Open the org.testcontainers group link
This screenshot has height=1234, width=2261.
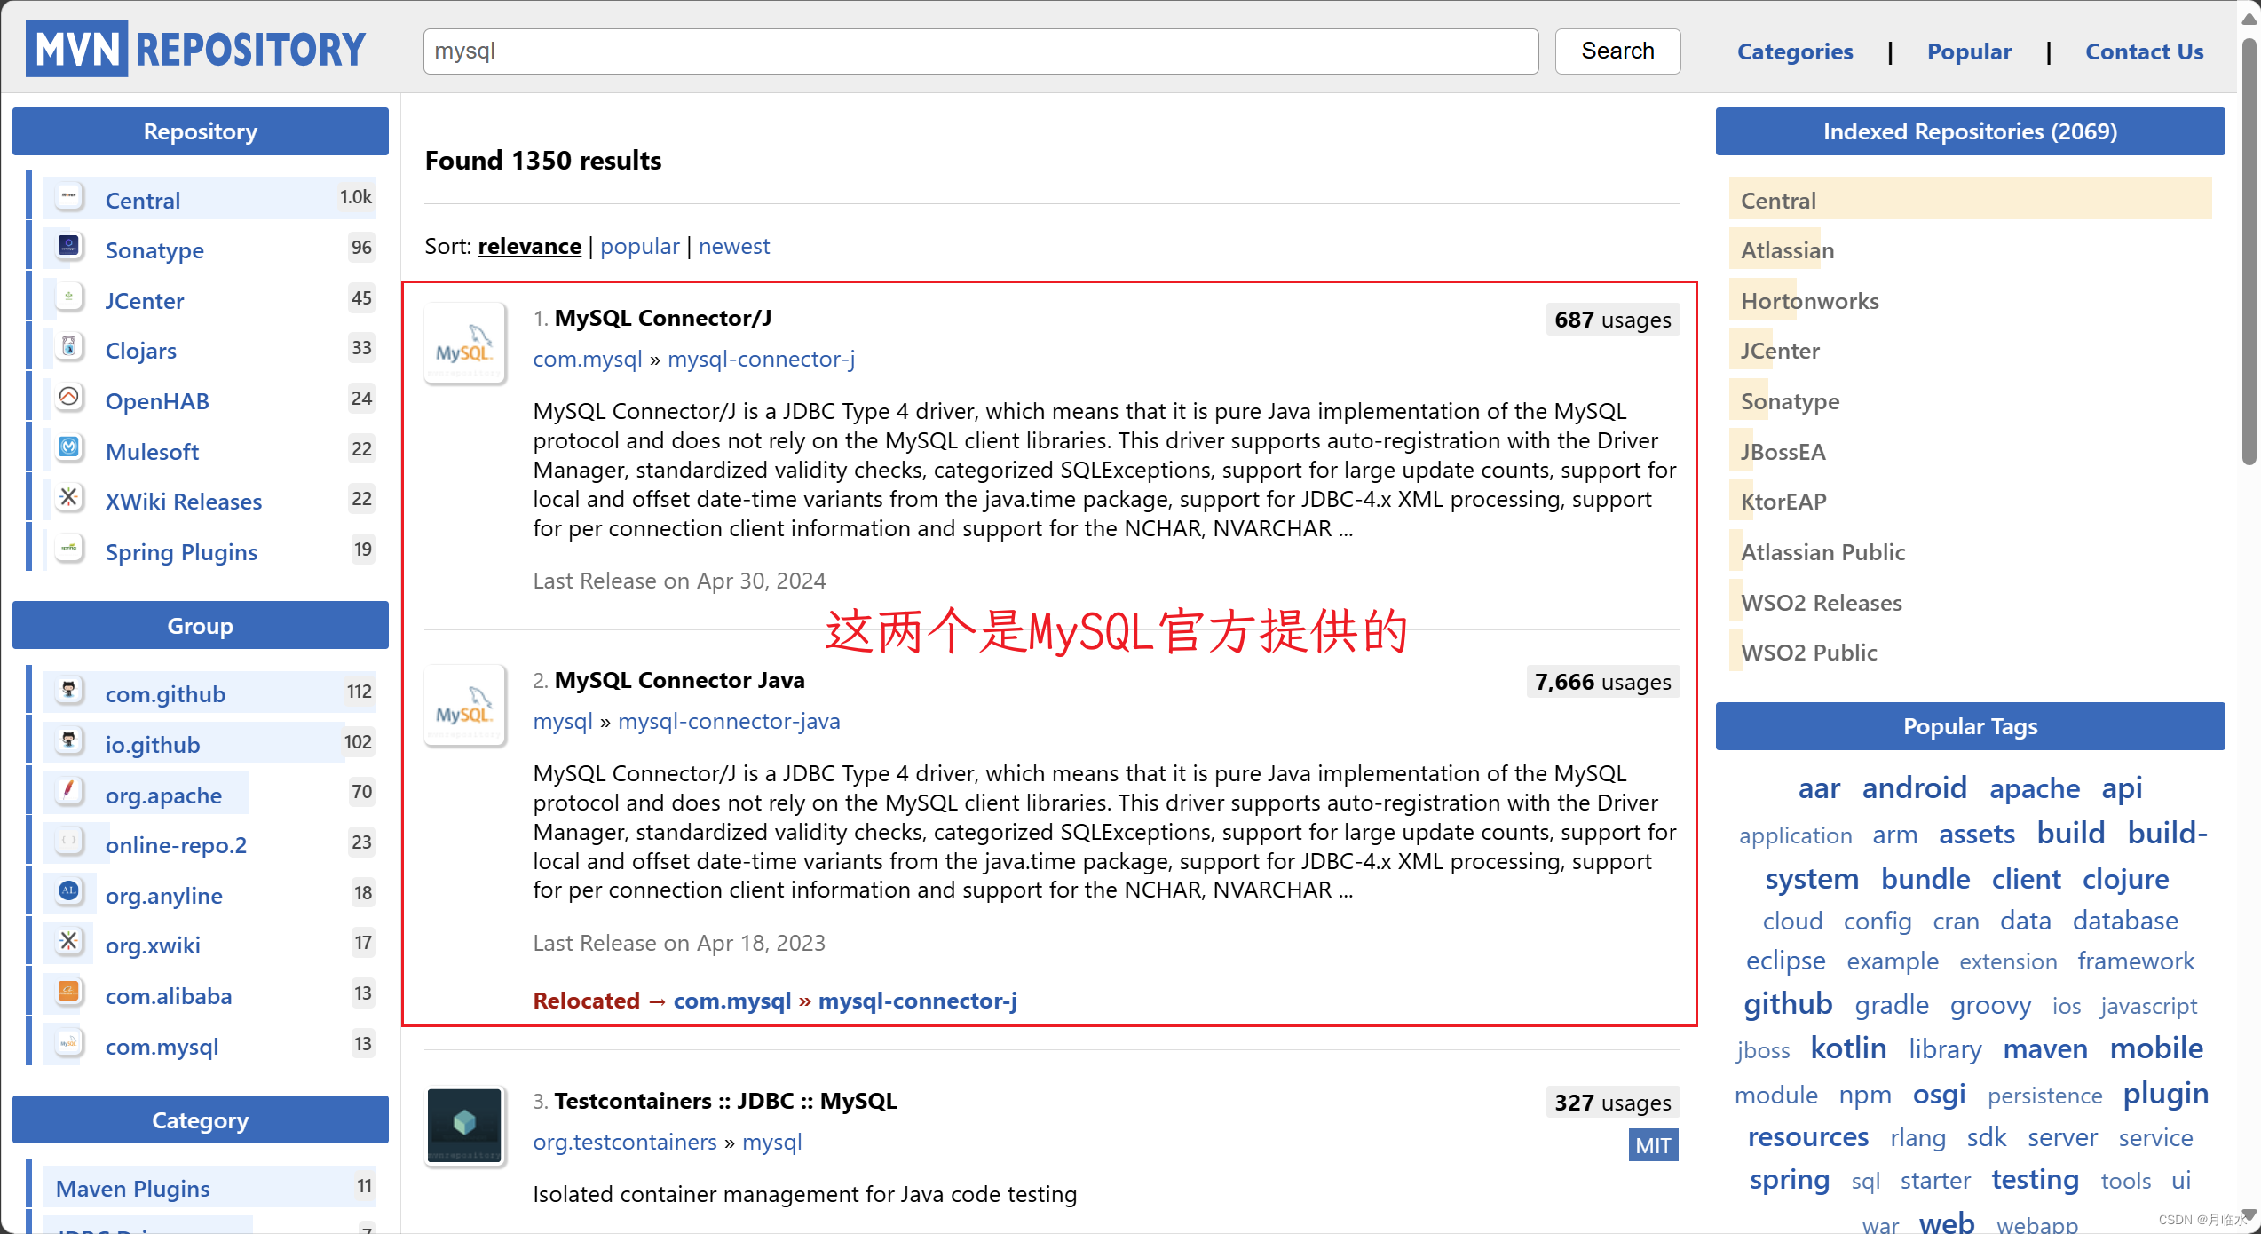coord(625,1142)
